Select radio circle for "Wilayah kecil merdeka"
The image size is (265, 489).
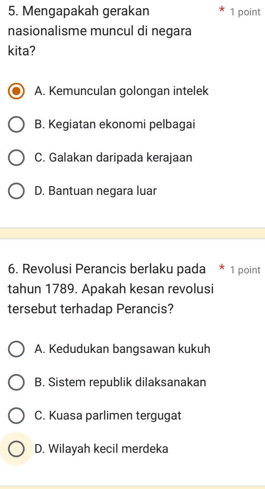[x=16, y=449]
